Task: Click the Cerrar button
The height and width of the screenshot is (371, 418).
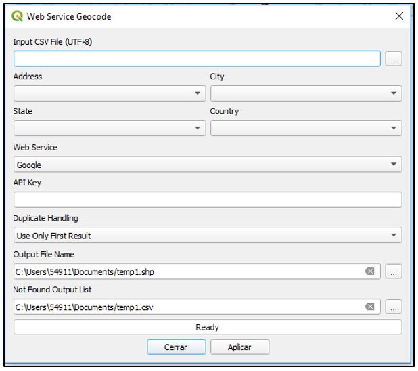Action: [177, 347]
